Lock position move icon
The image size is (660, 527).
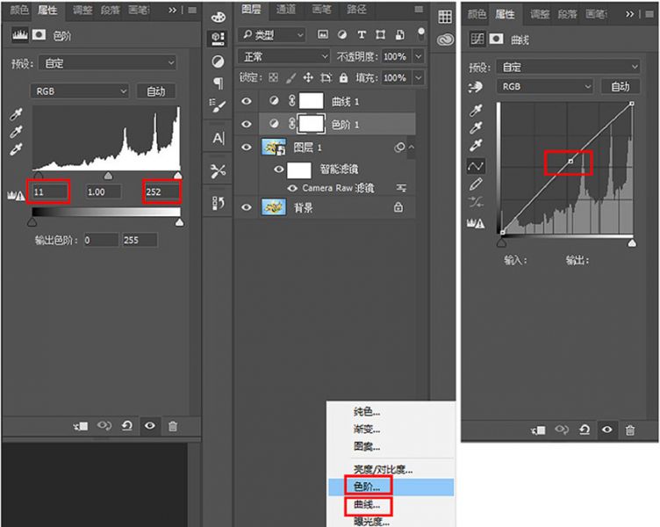pyautogui.click(x=308, y=77)
